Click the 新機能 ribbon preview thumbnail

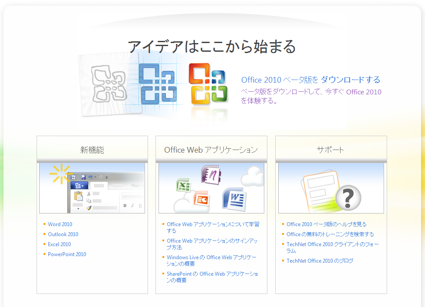(92, 188)
